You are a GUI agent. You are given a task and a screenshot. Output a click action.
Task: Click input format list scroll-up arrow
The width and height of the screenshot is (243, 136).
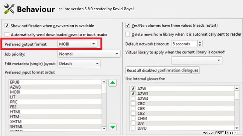click(104, 82)
